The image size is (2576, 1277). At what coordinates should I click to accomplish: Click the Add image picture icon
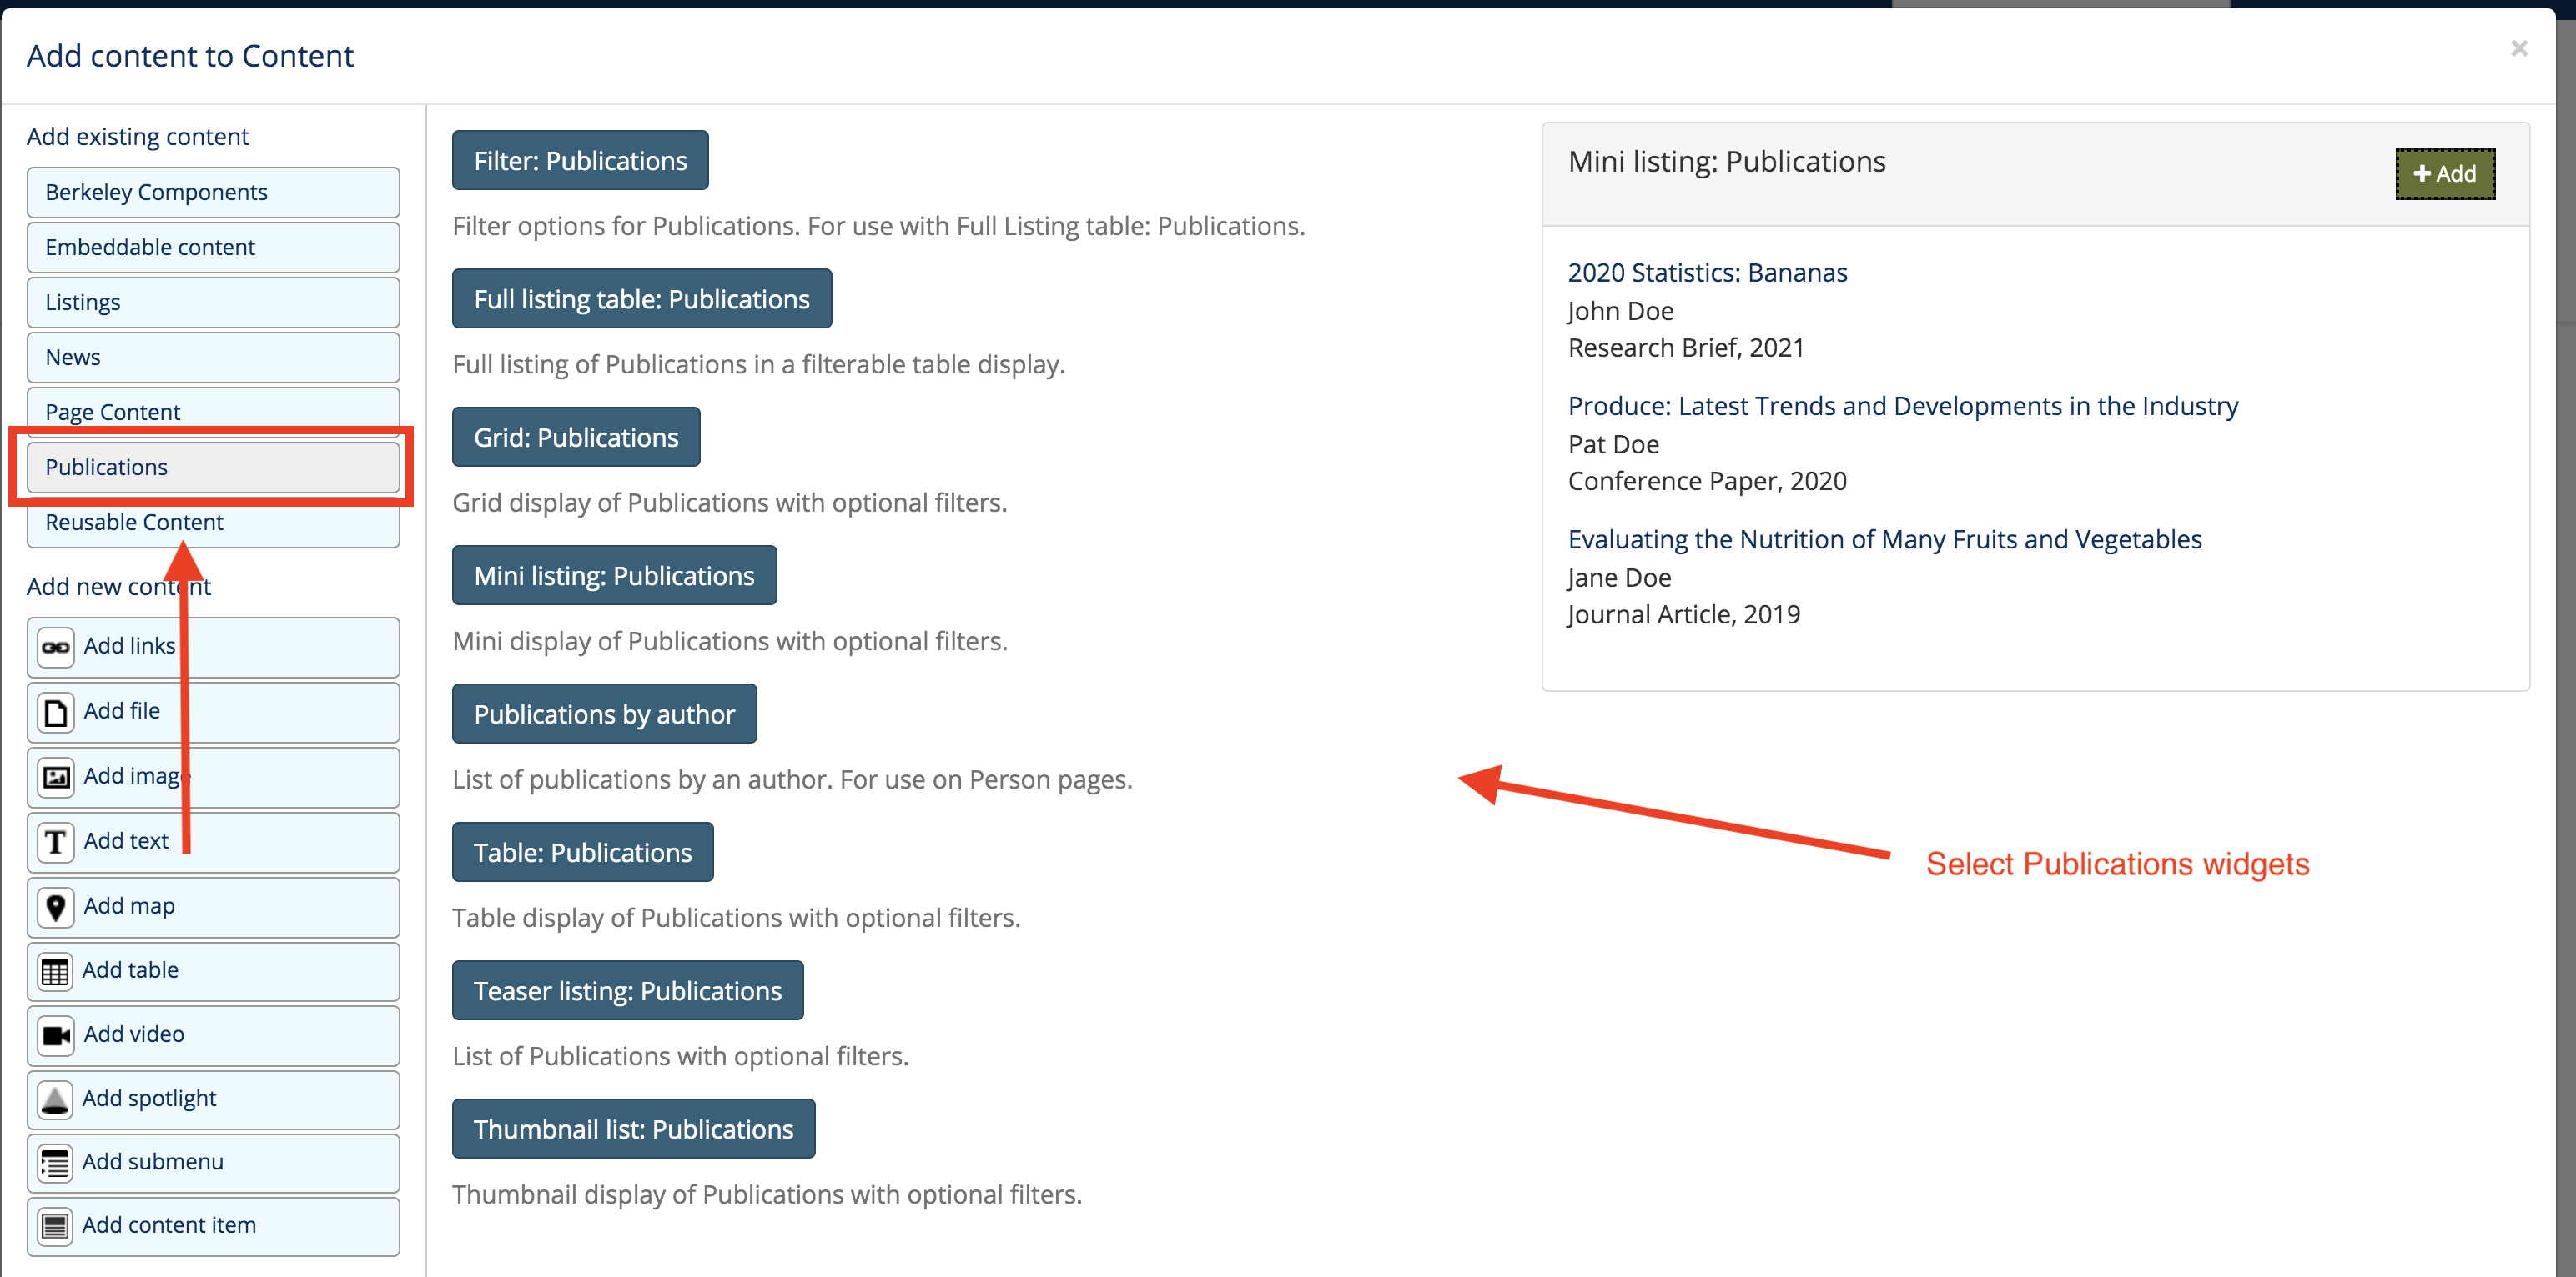click(55, 778)
